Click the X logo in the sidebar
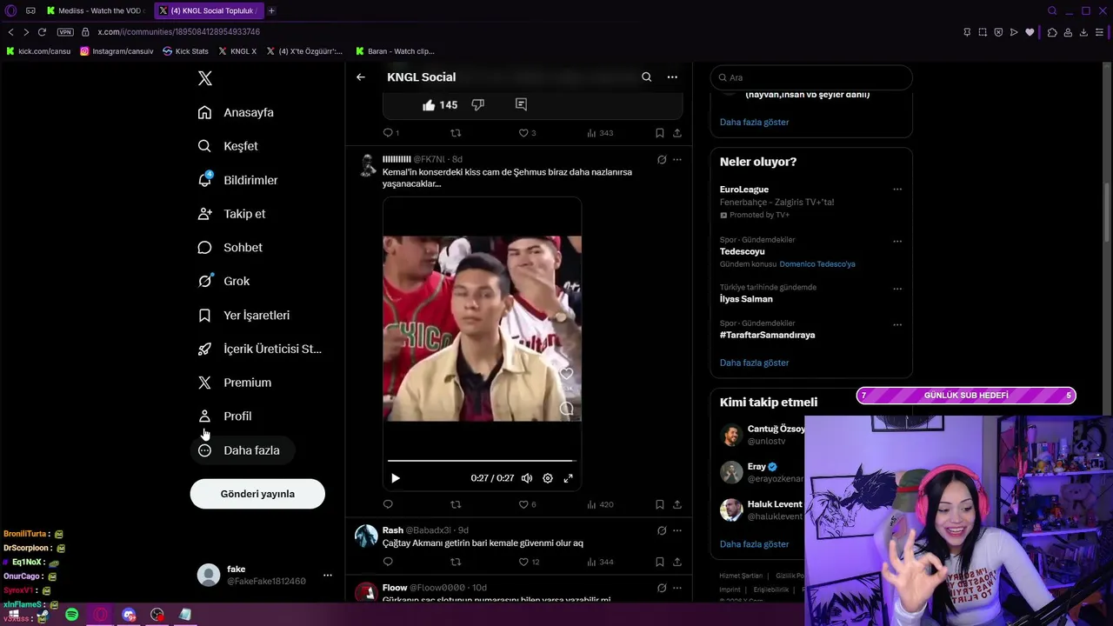 coord(204,78)
